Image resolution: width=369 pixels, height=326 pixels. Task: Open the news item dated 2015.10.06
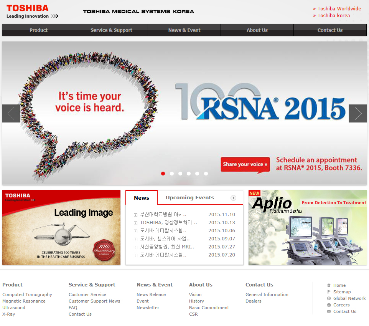[163, 231]
